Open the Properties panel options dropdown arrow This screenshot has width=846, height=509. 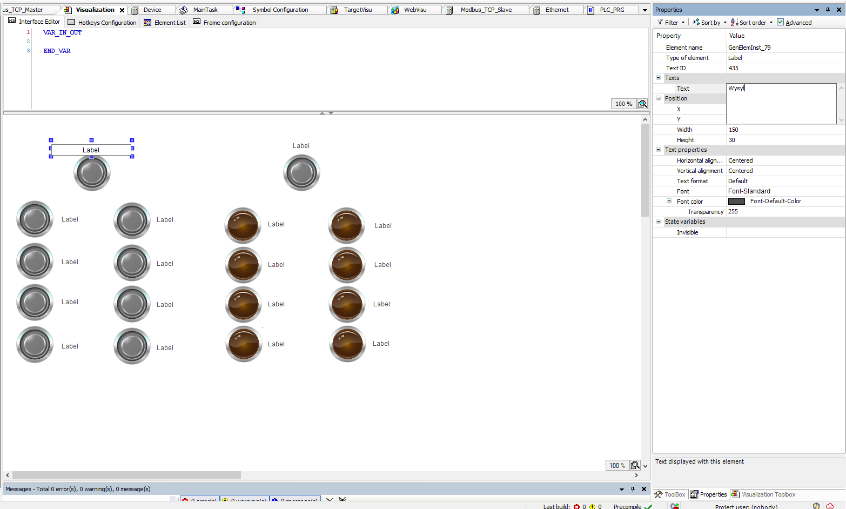click(817, 10)
